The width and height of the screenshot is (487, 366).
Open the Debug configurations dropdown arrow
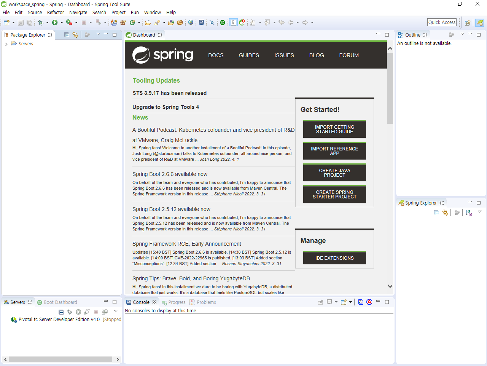47,22
